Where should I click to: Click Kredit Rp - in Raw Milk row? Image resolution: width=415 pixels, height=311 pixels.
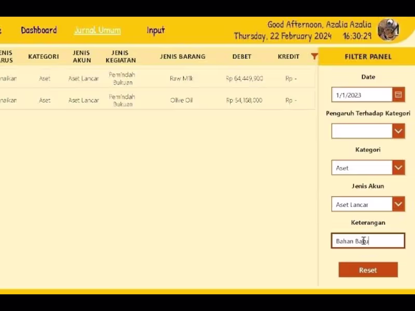pyautogui.click(x=291, y=79)
